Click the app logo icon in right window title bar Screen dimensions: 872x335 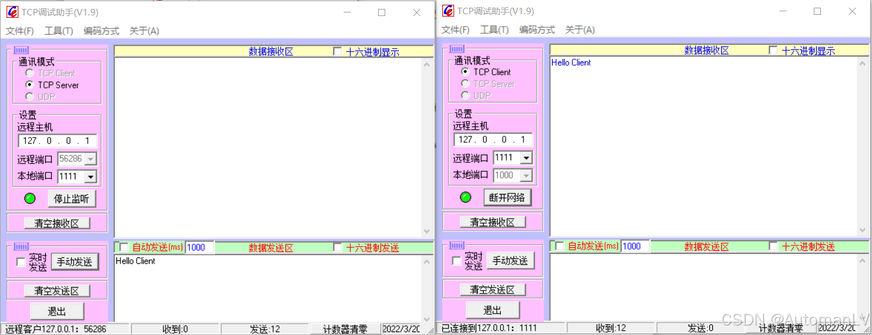pyautogui.click(x=448, y=11)
